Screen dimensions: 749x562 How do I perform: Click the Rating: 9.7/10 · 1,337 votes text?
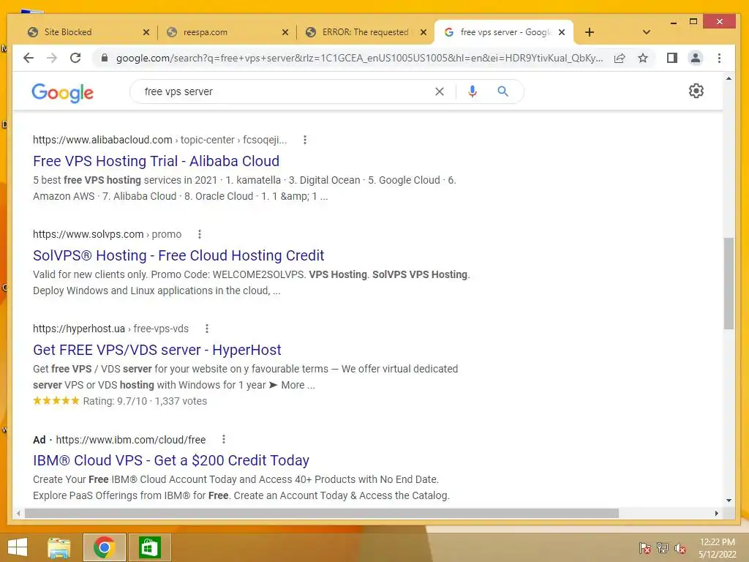(145, 401)
